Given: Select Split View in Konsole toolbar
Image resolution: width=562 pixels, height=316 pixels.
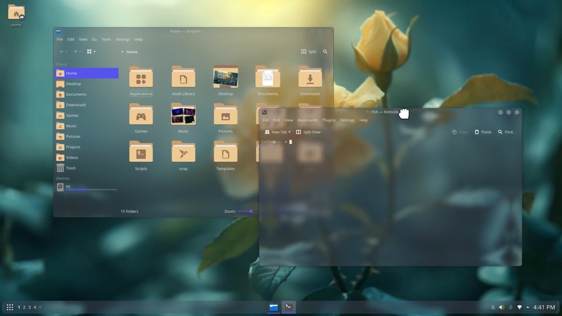Looking at the screenshot, I should coord(308,132).
